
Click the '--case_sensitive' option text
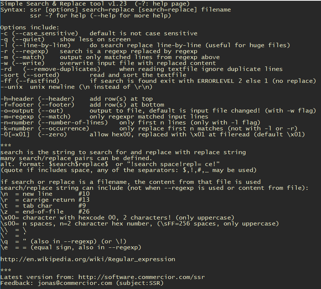pyautogui.click(x=45, y=33)
